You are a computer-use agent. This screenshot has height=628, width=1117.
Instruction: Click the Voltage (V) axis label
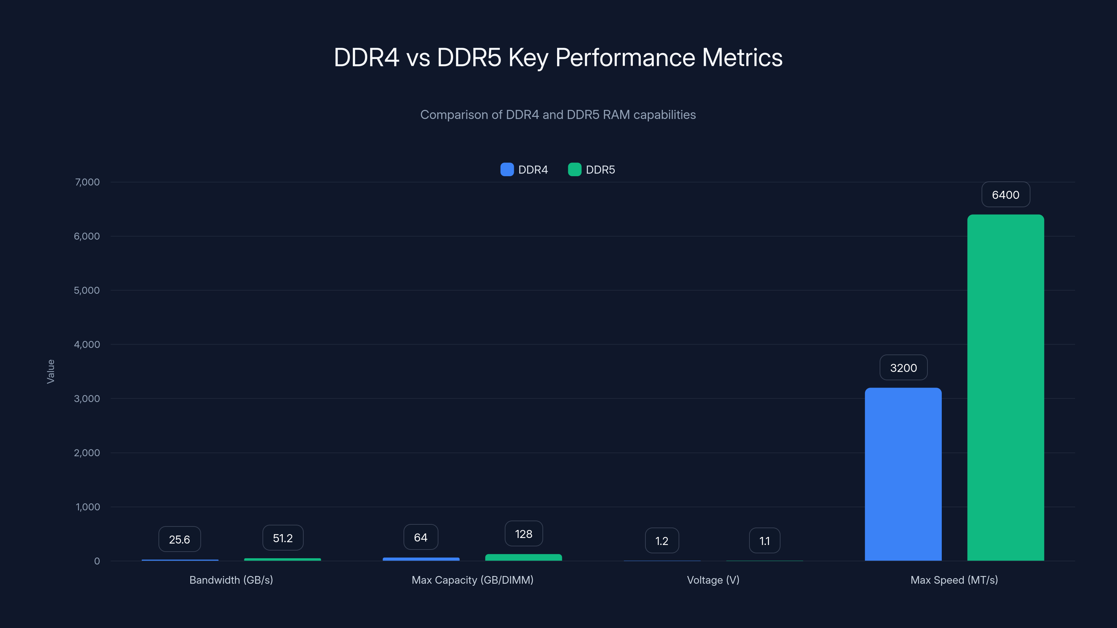coord(713,580)
